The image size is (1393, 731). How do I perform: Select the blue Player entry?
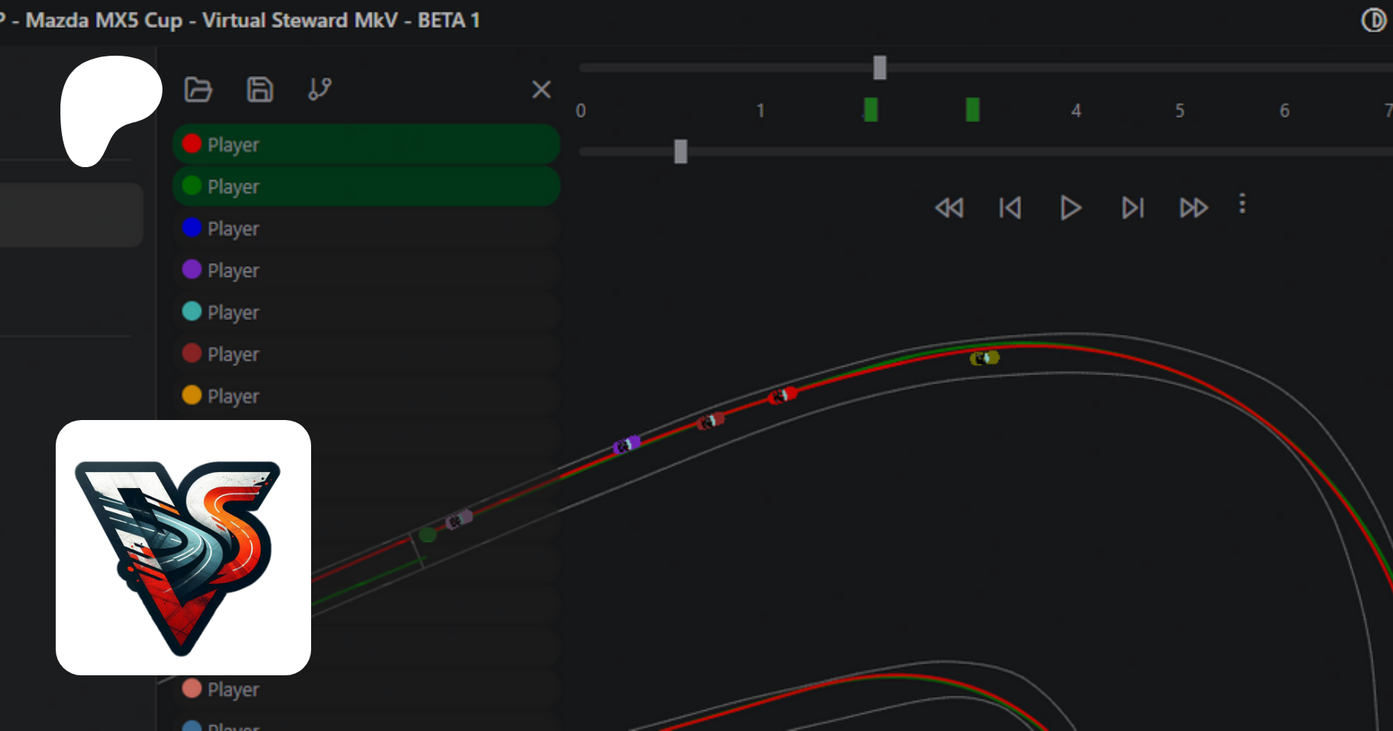(x=365, y=229)
